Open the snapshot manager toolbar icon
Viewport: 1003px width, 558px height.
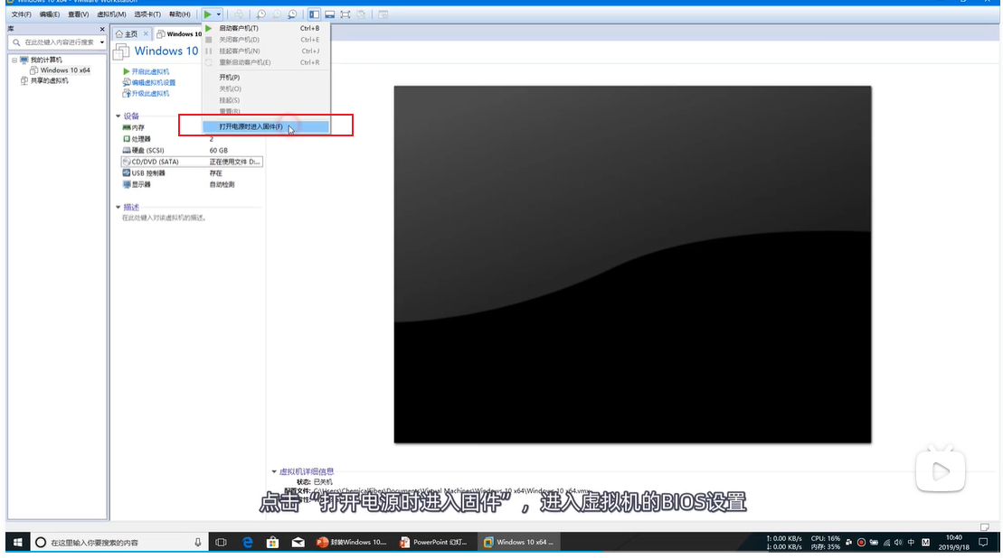(292, 14)
